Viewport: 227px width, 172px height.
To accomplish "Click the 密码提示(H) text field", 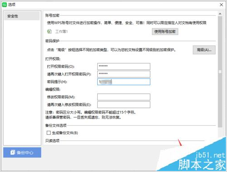I will (x=124, y=82).
